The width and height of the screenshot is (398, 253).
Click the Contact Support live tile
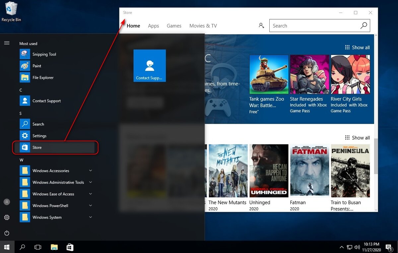point(150,66)
